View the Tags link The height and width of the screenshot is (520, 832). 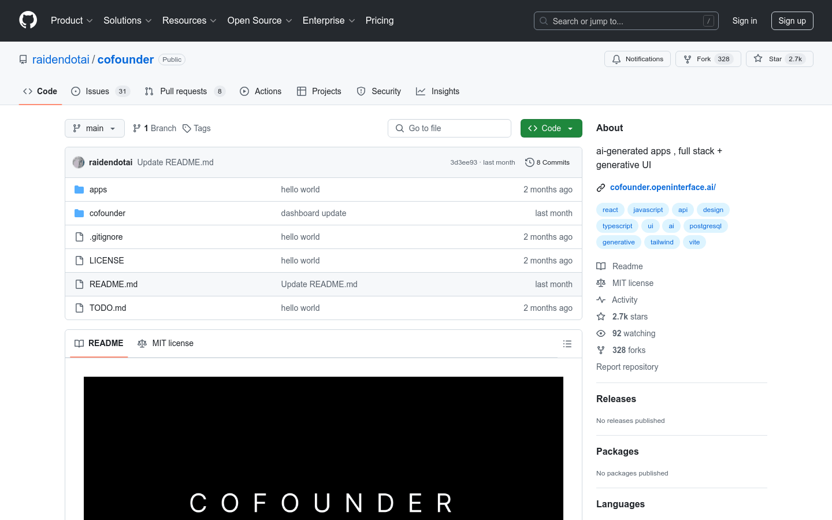pos(196,128)
